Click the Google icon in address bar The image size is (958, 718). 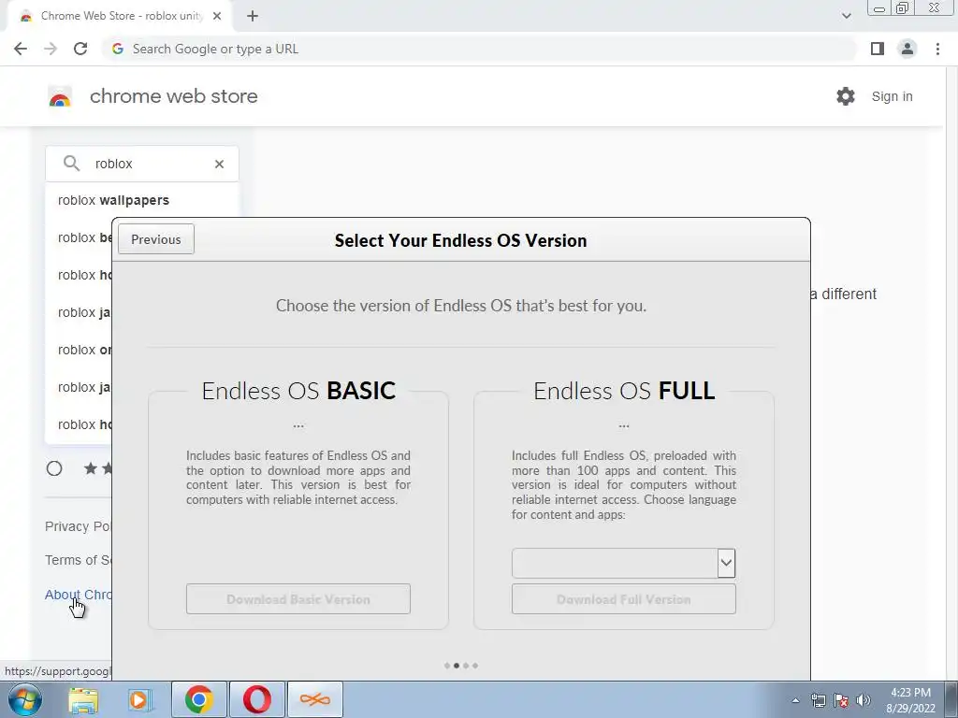[118, 49]
